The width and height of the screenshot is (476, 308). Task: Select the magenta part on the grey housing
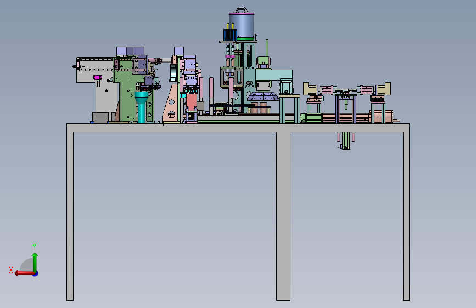[x=97, y=78]
